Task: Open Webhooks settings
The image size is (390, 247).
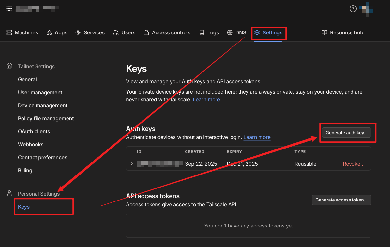Action: click(x=31, y=144)
